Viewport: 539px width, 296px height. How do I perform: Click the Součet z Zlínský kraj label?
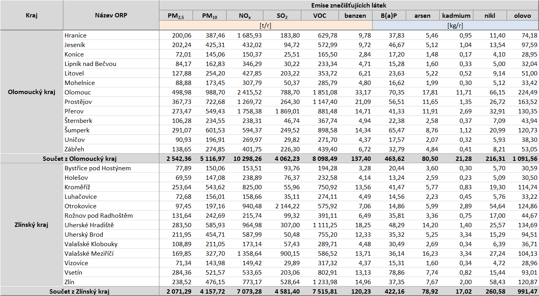point(79,291)
